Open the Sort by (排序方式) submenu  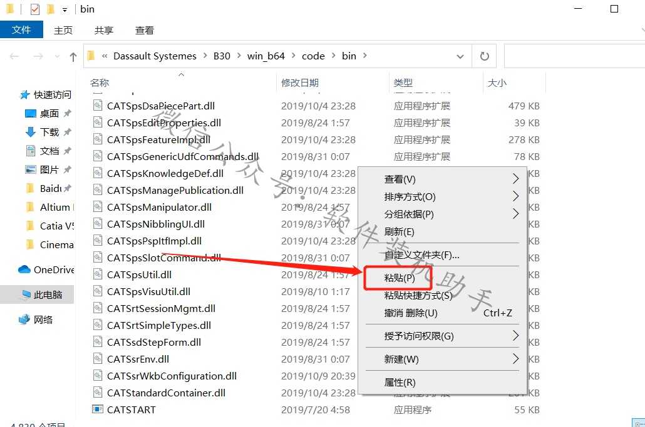pos(442,197)
